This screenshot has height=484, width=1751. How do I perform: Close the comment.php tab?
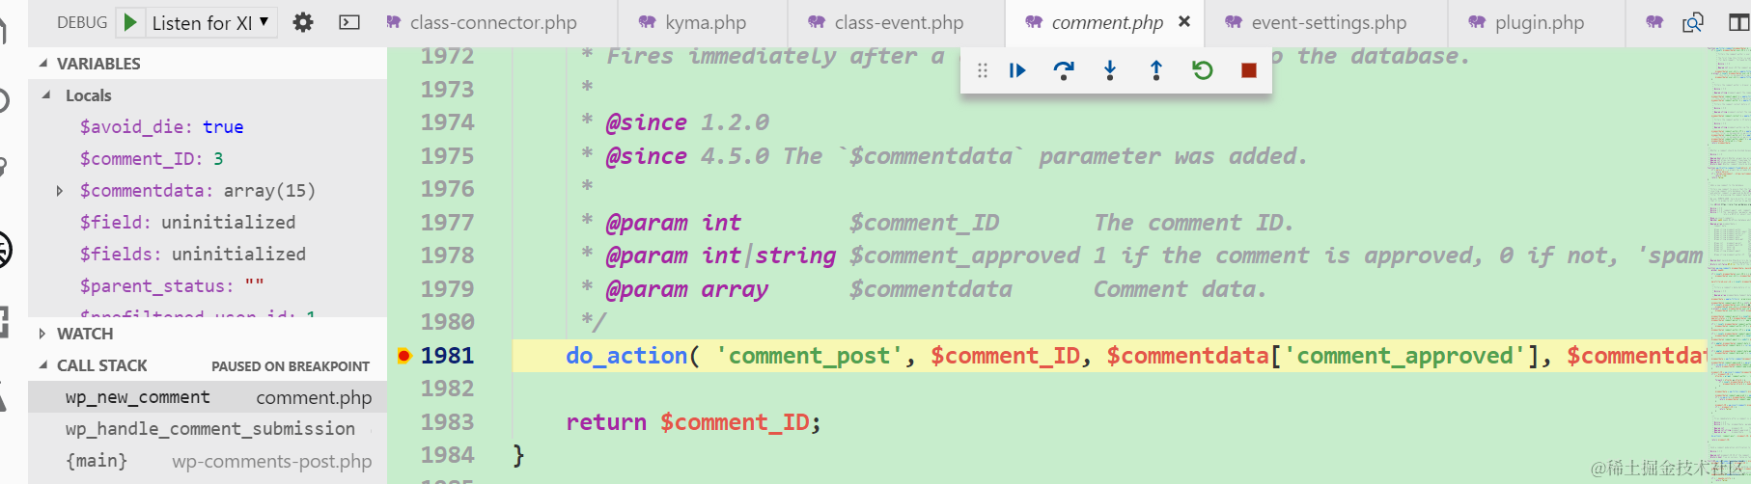[x=1184, y=21]
